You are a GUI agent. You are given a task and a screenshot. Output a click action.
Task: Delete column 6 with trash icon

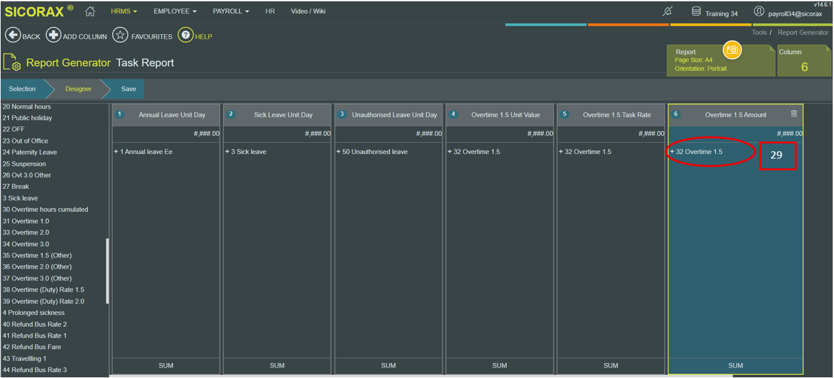(x=794, y=114)
